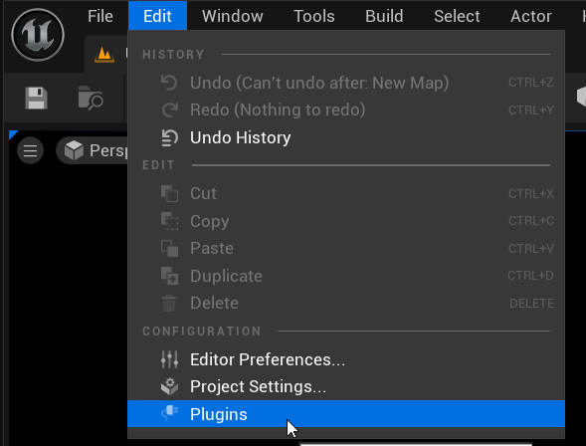This screenshot has width=586, height=446.
Task: Open the Tools menu
Action: coord(314,16)
